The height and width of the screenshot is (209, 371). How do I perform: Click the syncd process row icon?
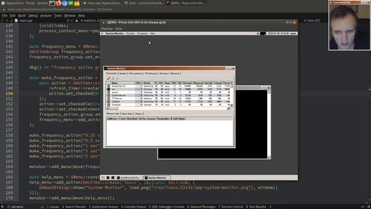(108, 92)
